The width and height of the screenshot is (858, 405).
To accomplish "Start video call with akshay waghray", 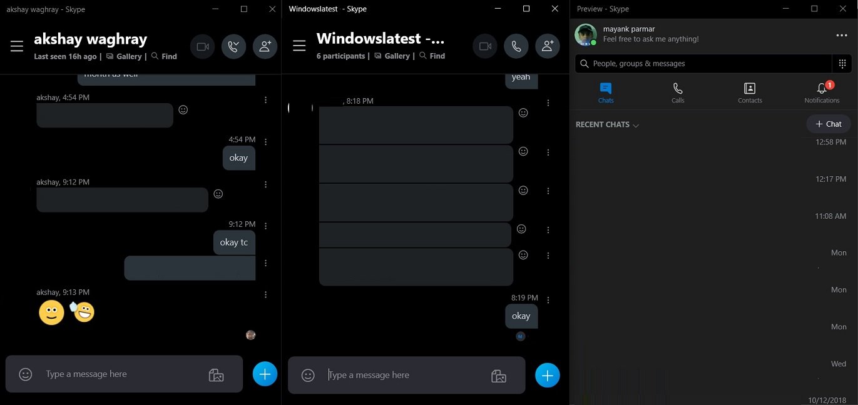I will [x=202, y=47].
